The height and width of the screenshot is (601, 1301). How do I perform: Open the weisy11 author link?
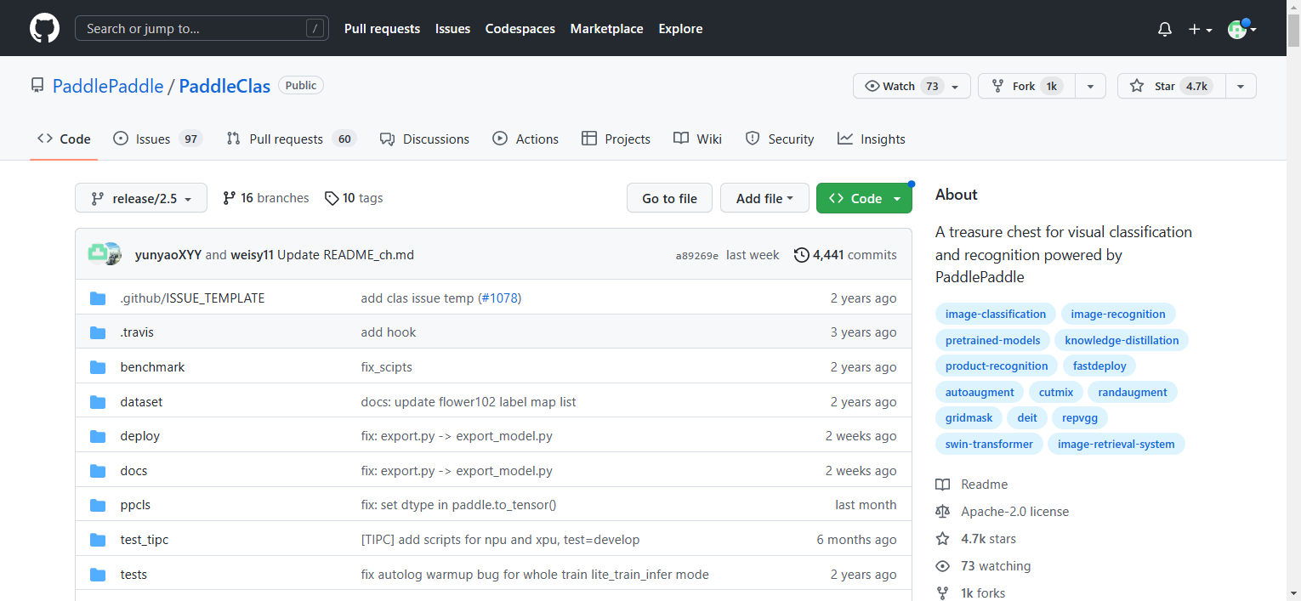(x=252, y=255)
